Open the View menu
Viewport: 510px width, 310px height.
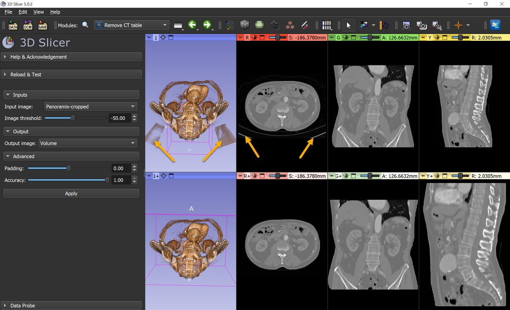pyautogui.click(x=39, y=12)
